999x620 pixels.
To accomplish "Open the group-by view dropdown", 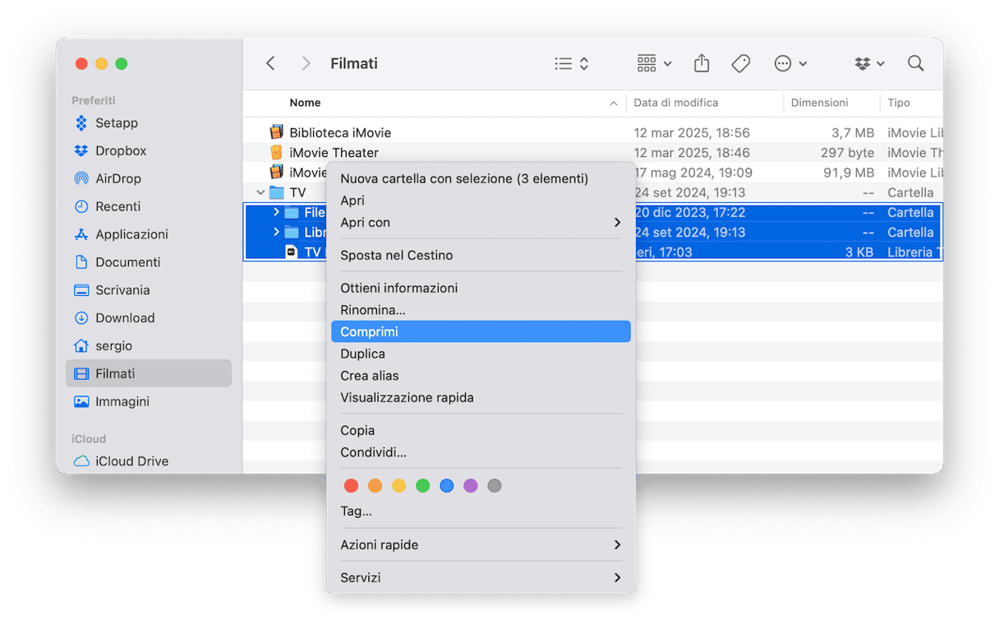I will click(654, 63).
